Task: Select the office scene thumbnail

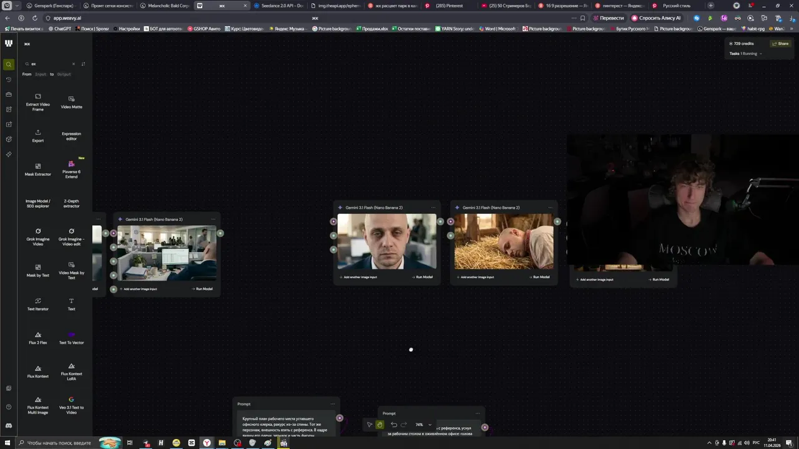Action: click(167, 253)
